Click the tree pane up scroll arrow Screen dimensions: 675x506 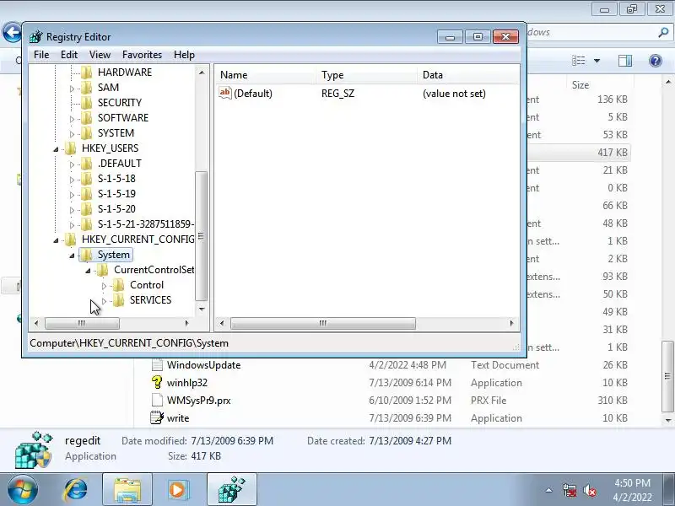click(202, 73)
